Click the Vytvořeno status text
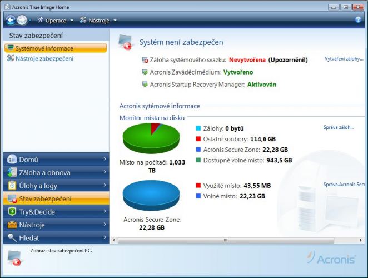The image size is (368, 278). (238, 72)
